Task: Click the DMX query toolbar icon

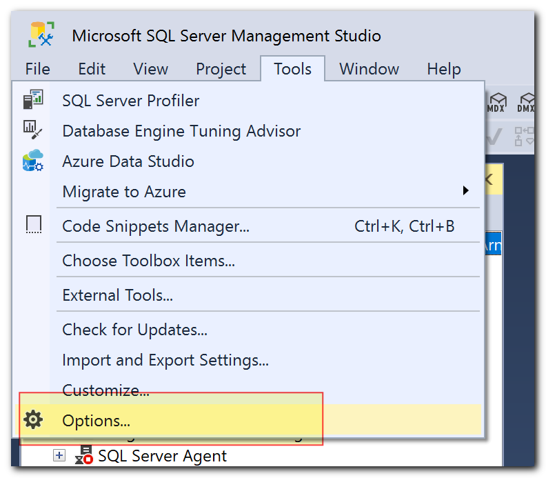Action: (x=526, y=102)
